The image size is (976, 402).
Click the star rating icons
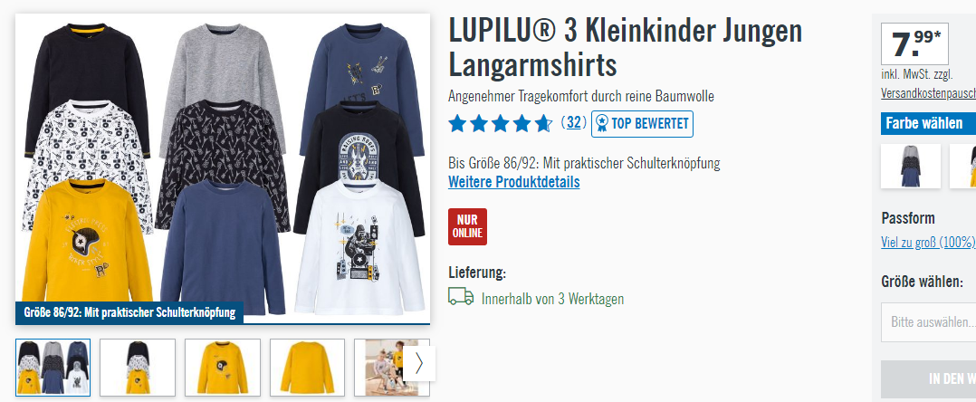click(501, 123)
